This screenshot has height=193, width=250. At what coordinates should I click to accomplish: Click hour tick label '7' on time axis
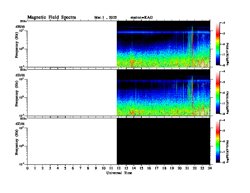click(80, 168)
